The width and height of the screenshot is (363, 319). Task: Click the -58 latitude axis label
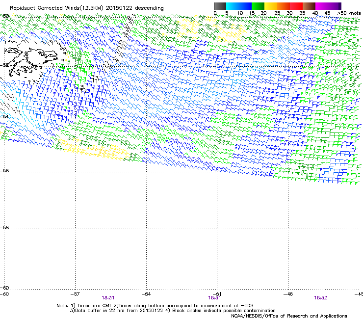coord(4,228)
